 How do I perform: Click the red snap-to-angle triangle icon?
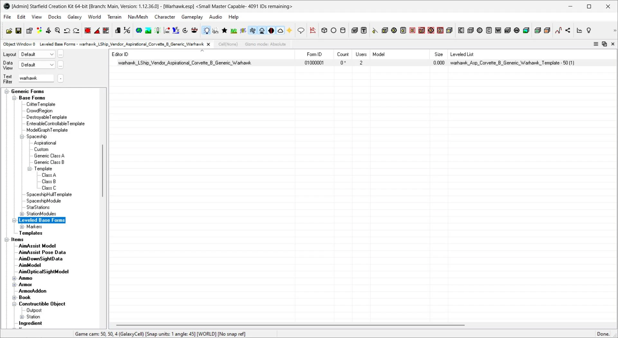coord(97,31)
